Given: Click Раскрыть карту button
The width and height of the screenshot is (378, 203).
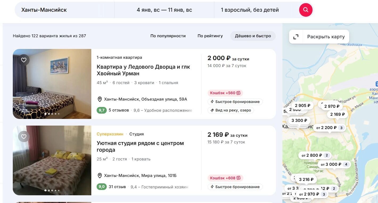Looking at the screenshot, I should click(x=326, y=37).
